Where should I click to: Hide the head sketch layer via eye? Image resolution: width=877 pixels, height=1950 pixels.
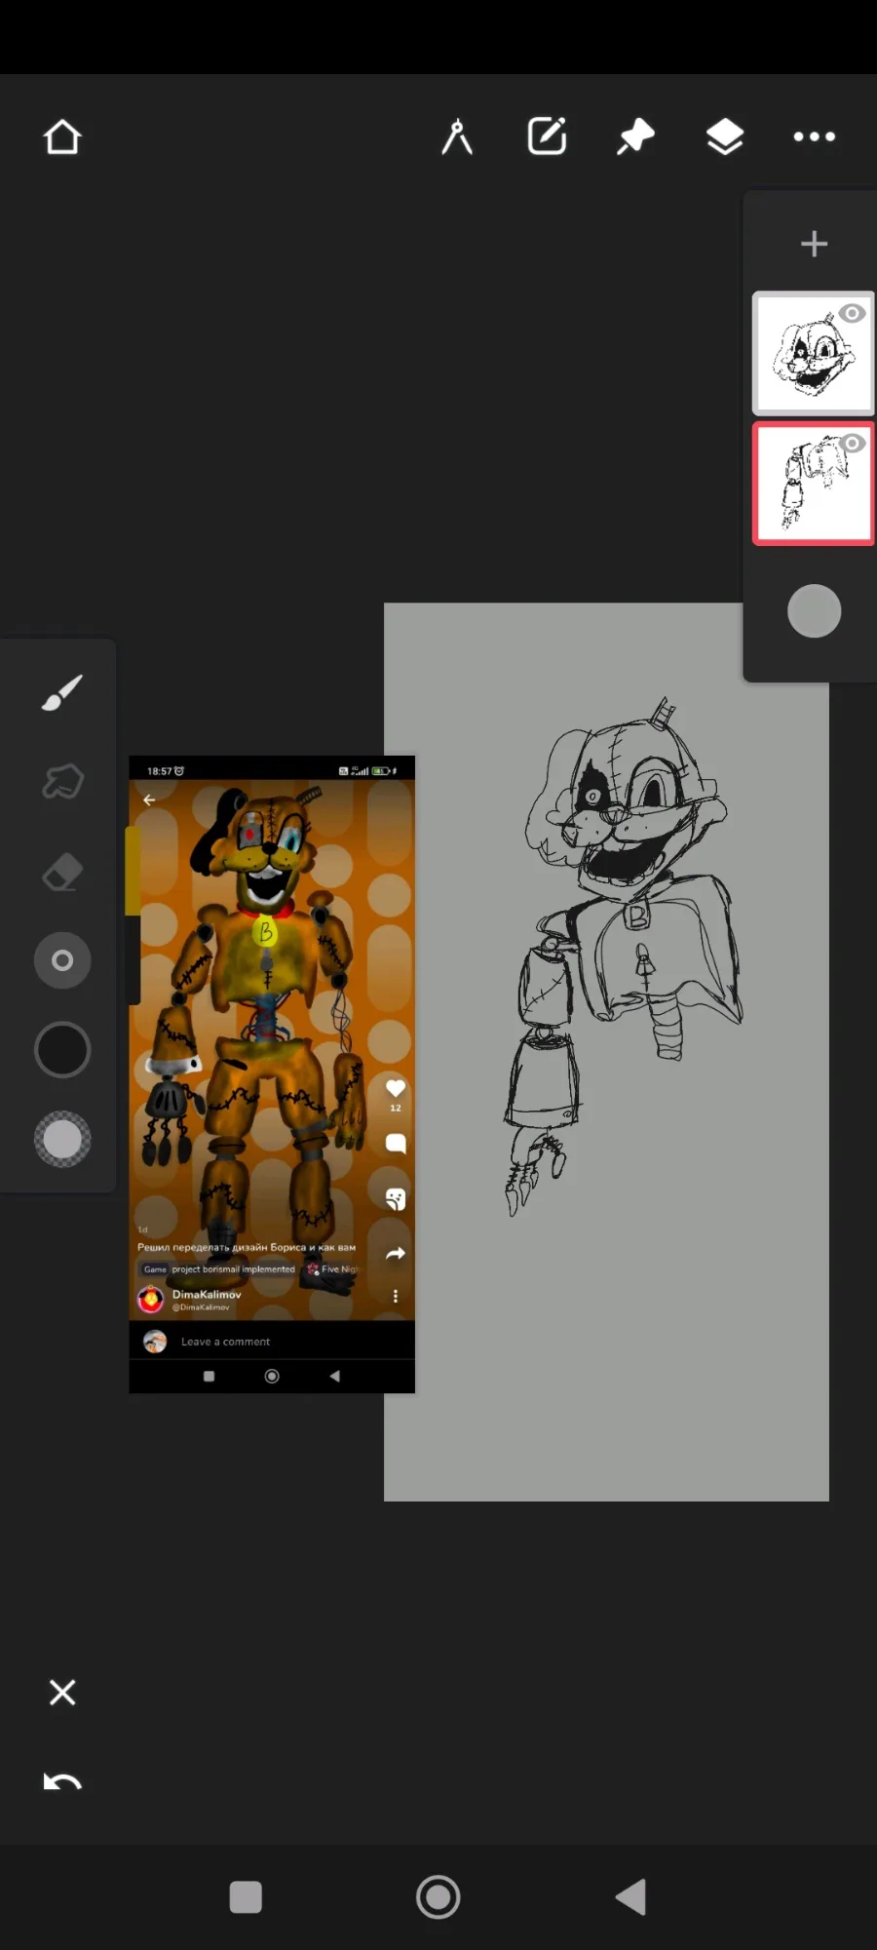pyautogui.click(x=852, y=313)
